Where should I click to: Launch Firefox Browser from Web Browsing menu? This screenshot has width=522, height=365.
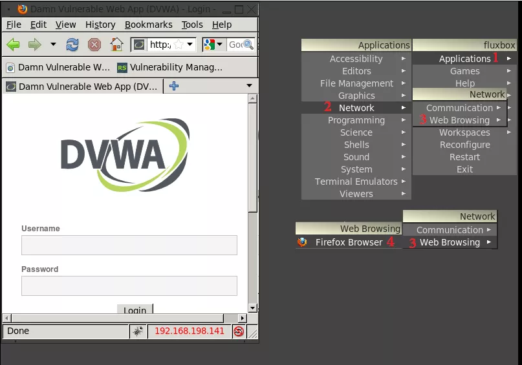[x=349, y=242]
